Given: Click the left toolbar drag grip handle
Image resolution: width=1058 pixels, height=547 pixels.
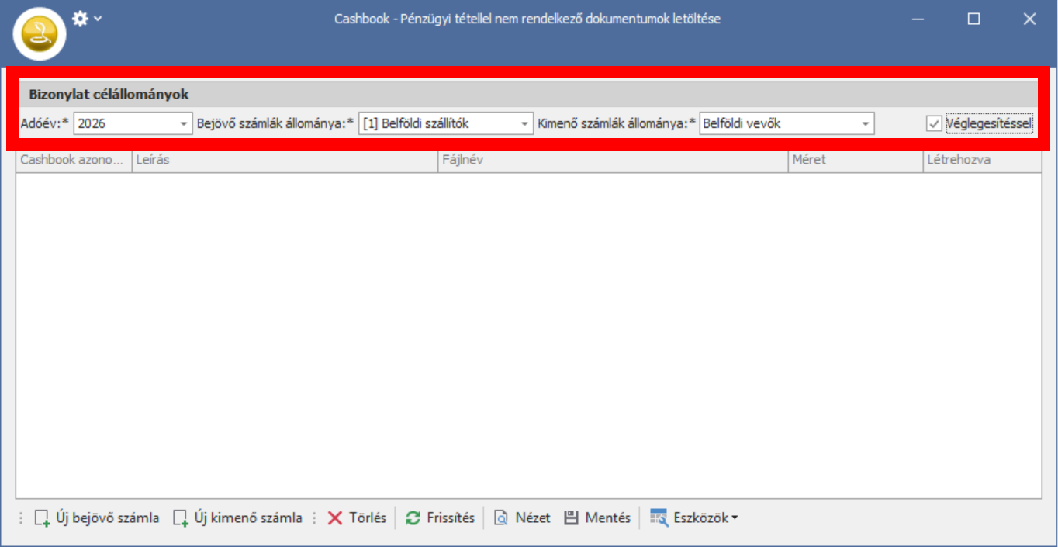Looking at the screenshot, I should click(x=21, y=518).
